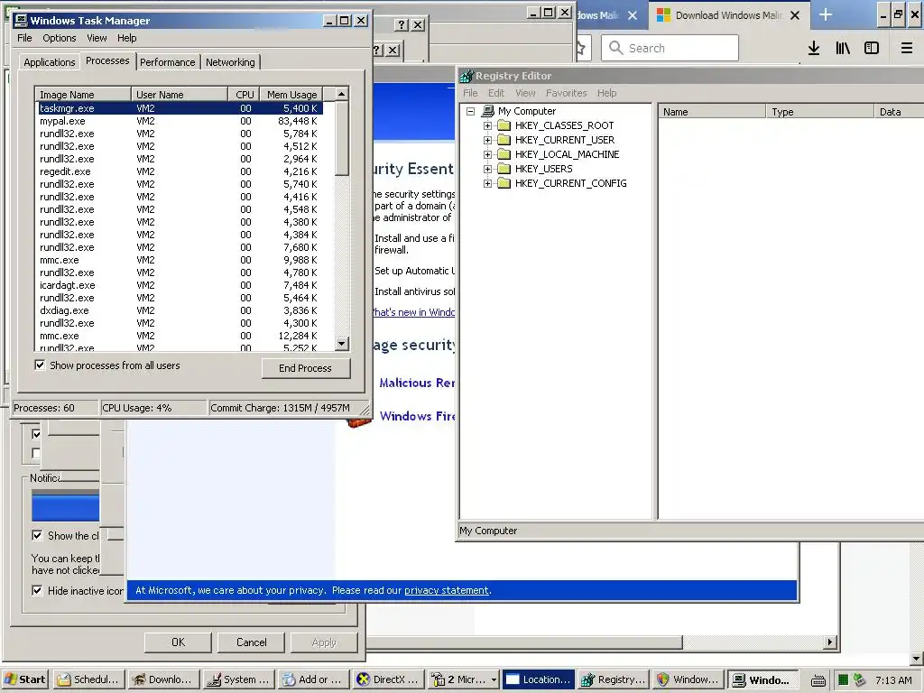Select the HKEY_CURRENT_USER folder icon

pos(504,140)
